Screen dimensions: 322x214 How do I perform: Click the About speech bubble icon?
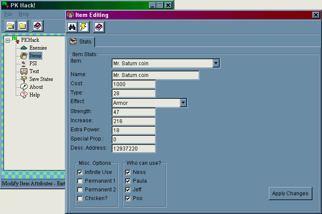24,87
